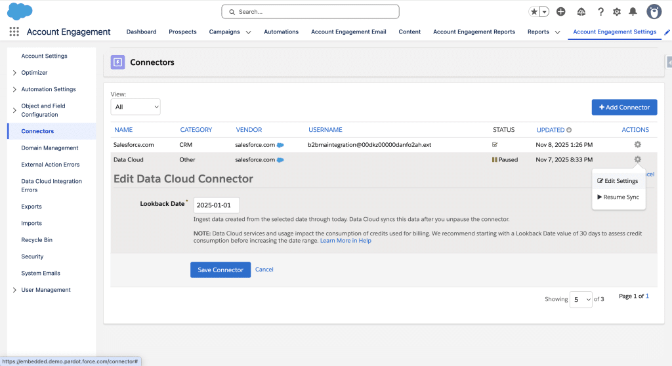672x366 pixels.
Task: Select Edit Settings in the actions menu
Action: (618, 181)
